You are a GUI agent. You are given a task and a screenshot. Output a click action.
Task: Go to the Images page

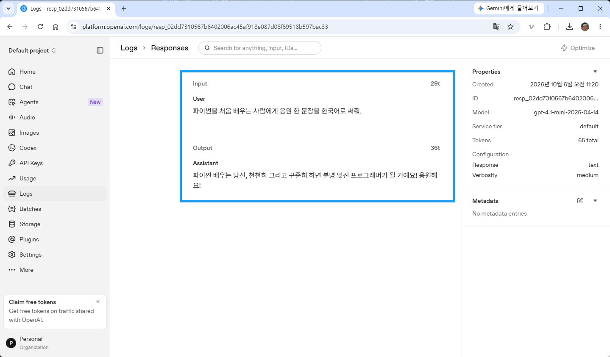[55, 133]
